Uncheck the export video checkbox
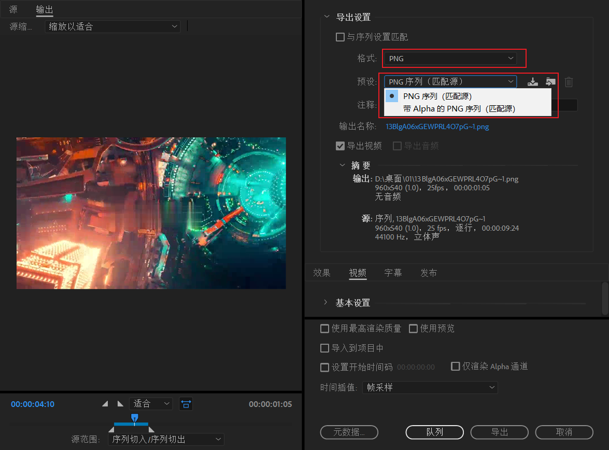The image size is (609, 450). point(340,146)
